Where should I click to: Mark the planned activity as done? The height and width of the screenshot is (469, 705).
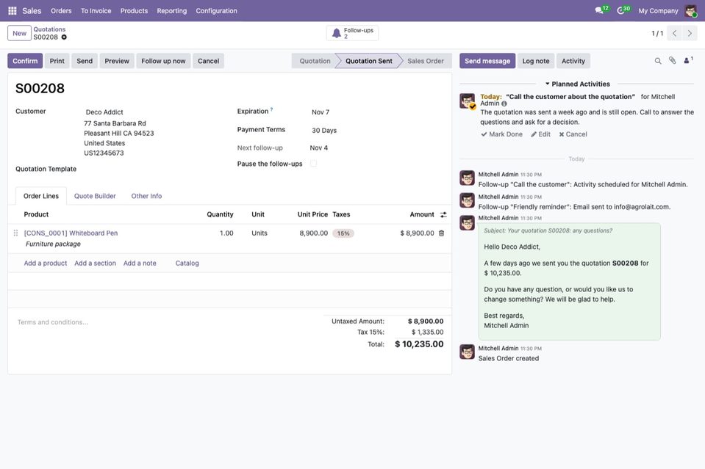pyautogui.click(x=502, y=134)
